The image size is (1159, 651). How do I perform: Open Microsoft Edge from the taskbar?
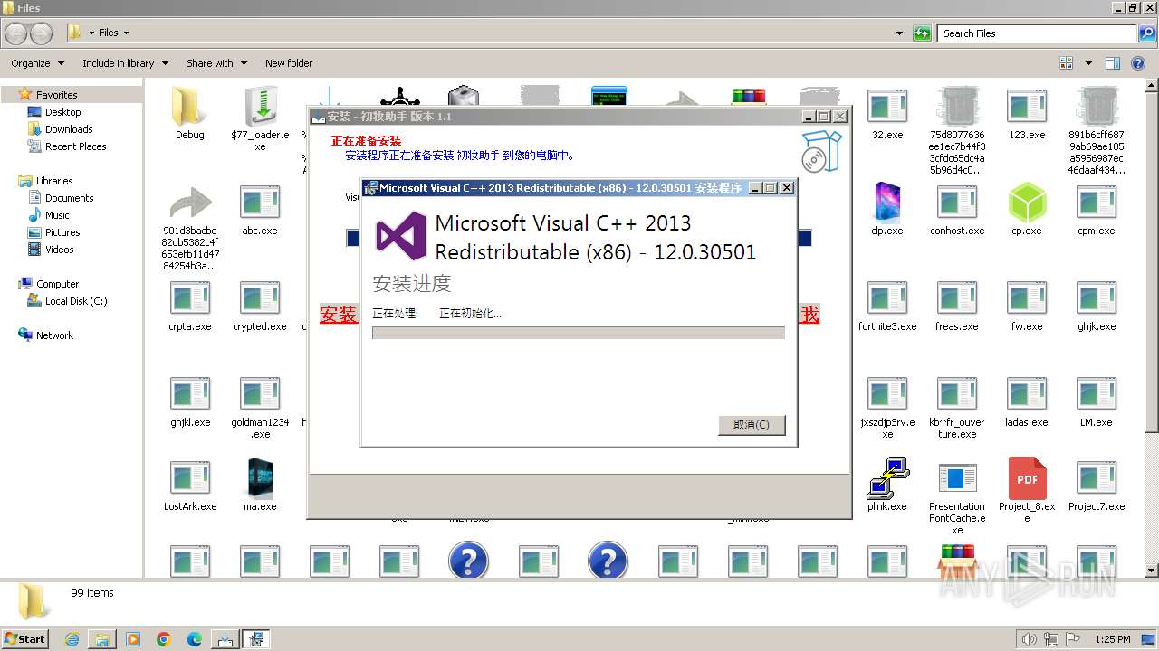(195, 639)
